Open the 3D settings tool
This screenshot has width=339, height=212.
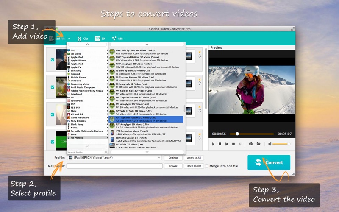100,39
